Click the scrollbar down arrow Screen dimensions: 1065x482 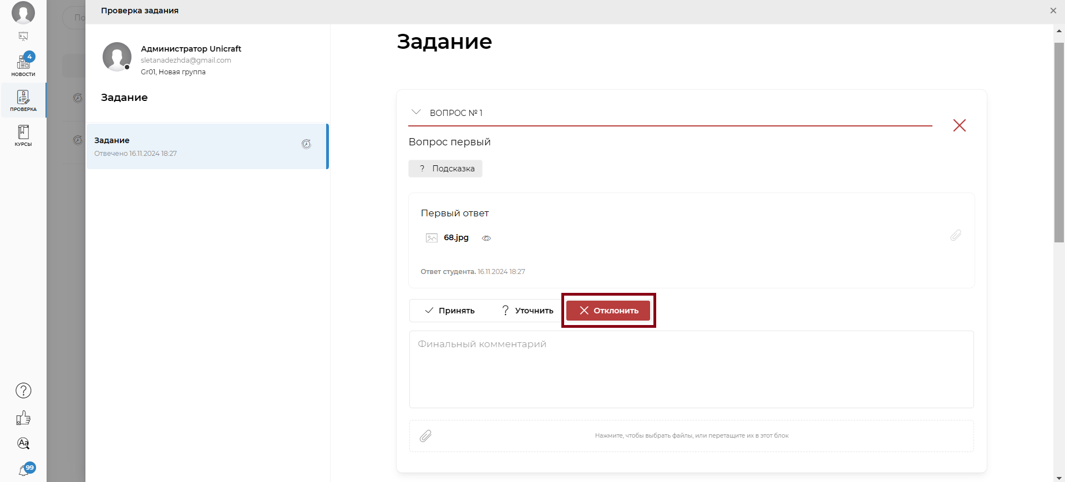coord(1059,478)
